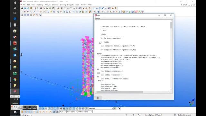This screenshot has width=206, height=116.
Task: Open the Window menu
Action: tap(84, 5)
